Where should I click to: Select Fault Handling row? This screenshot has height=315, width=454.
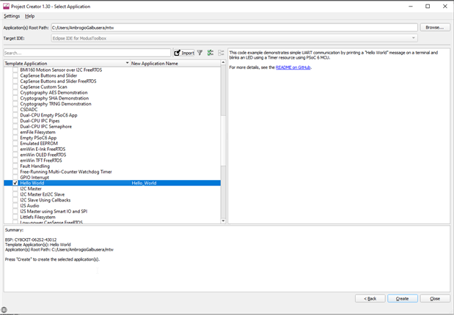click(x=112, y=166)
